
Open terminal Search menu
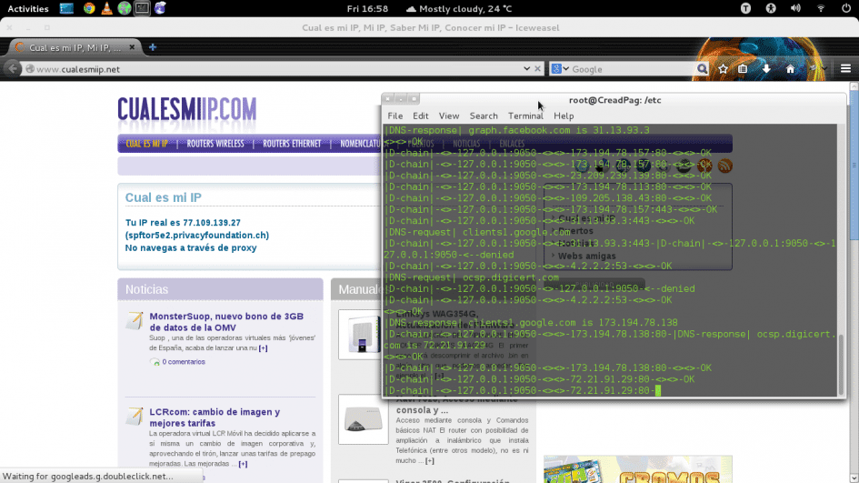click(484, 116)
